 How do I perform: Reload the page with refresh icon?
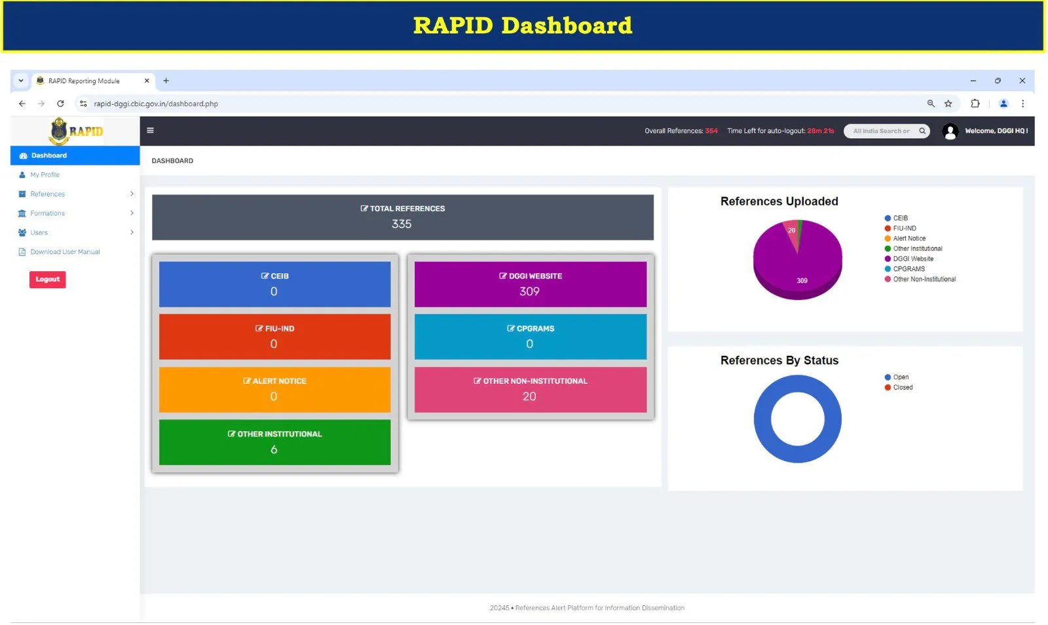click(60, 104)
